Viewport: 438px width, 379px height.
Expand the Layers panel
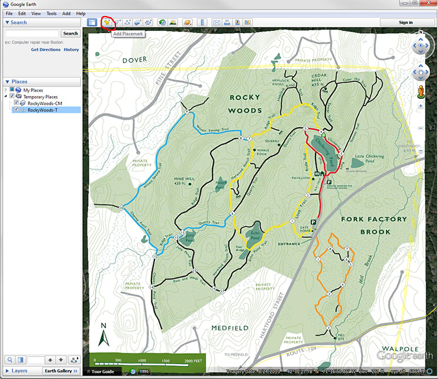pos(19,371)
